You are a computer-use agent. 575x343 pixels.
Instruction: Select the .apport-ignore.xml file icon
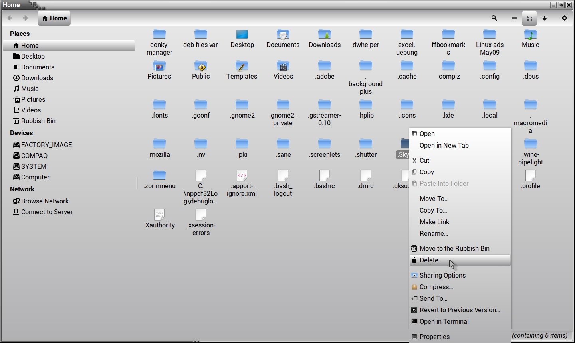click(242, 176)
